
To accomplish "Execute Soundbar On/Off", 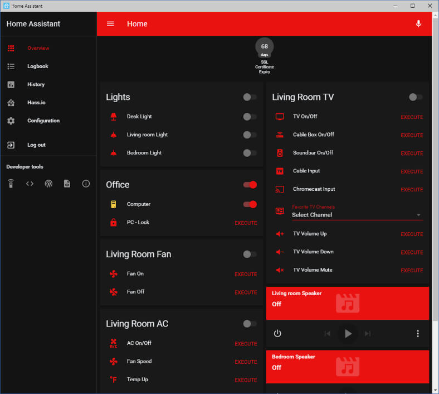I will [x=412, y=153].
